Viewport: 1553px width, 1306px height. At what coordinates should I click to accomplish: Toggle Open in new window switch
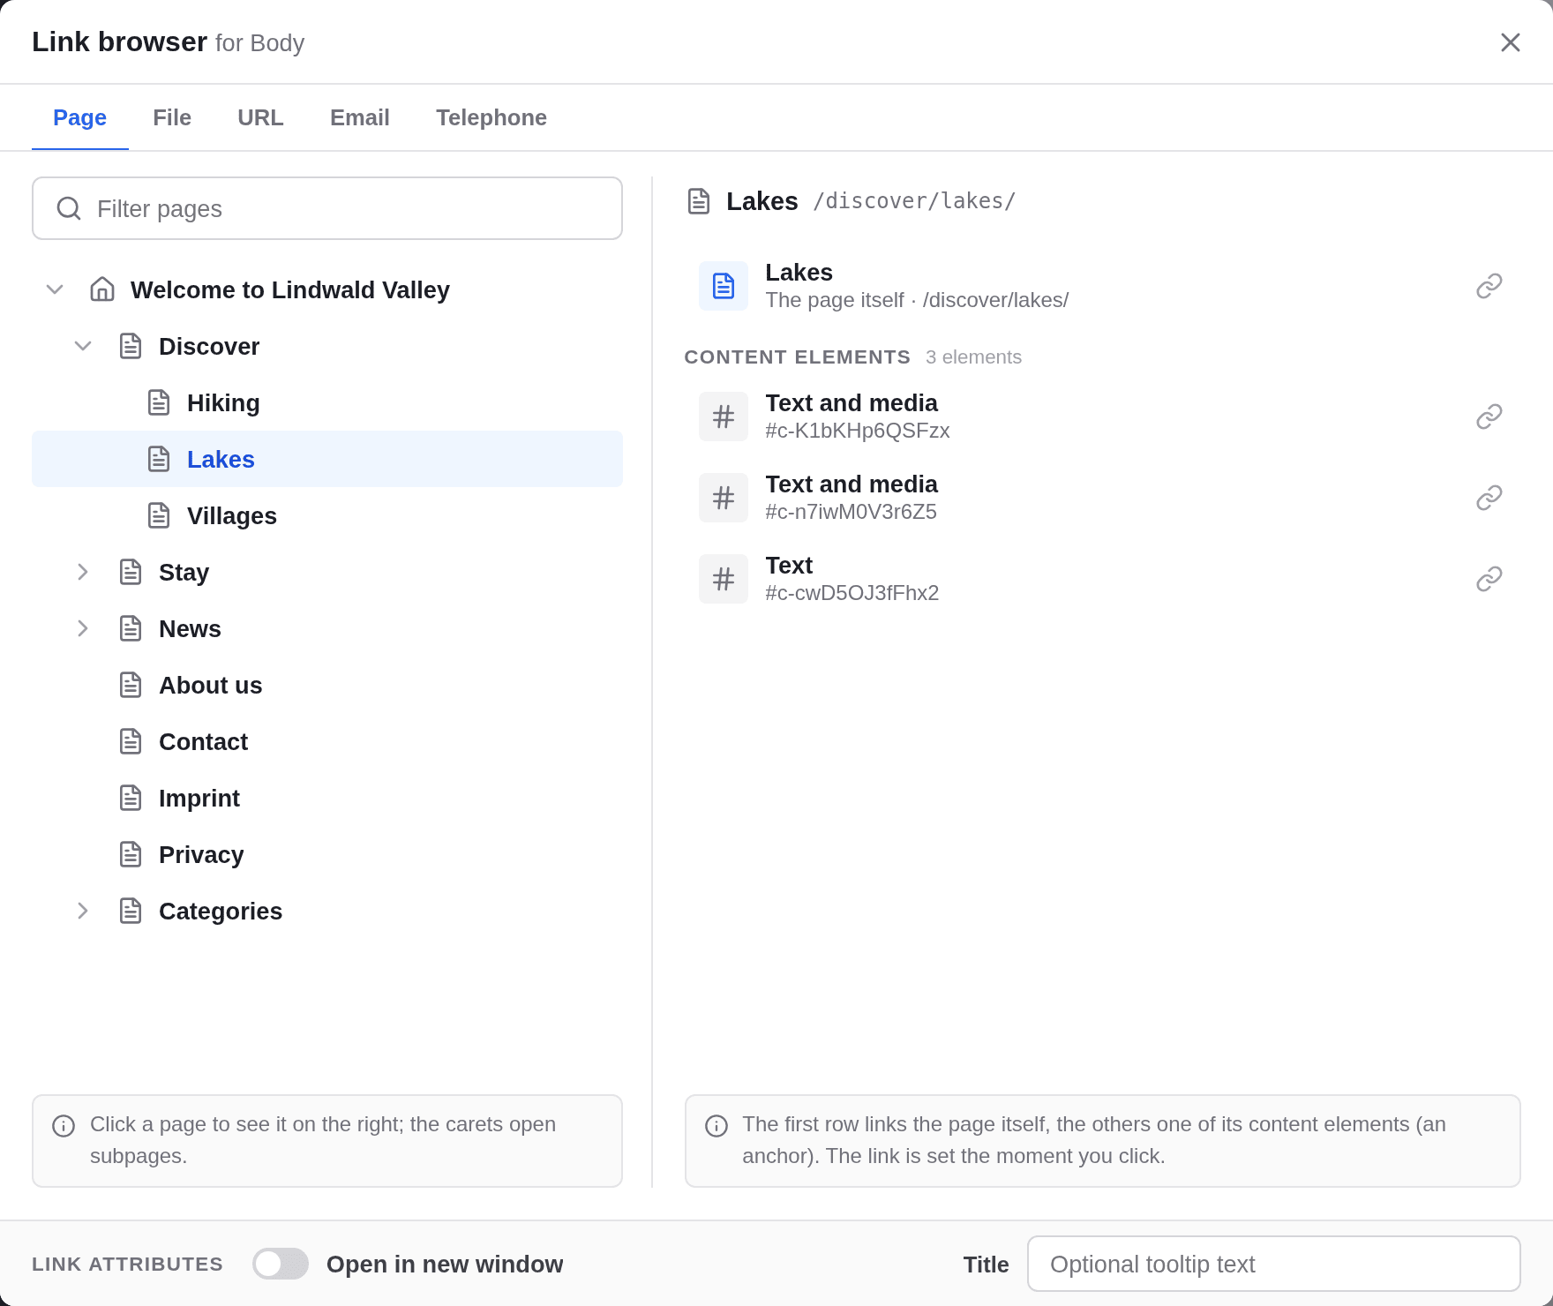[281, 1264]
